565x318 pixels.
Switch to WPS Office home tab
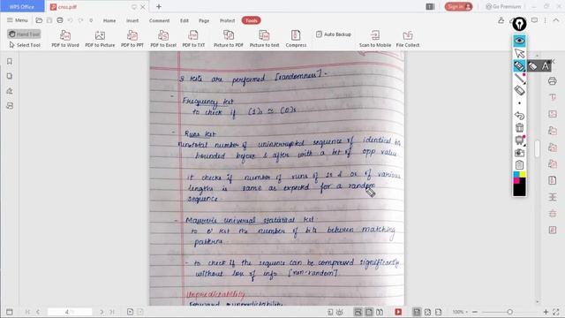22,6
